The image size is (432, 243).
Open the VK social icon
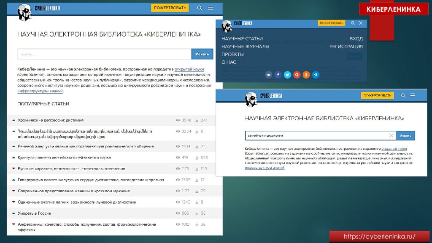click(x=269, y=75)
